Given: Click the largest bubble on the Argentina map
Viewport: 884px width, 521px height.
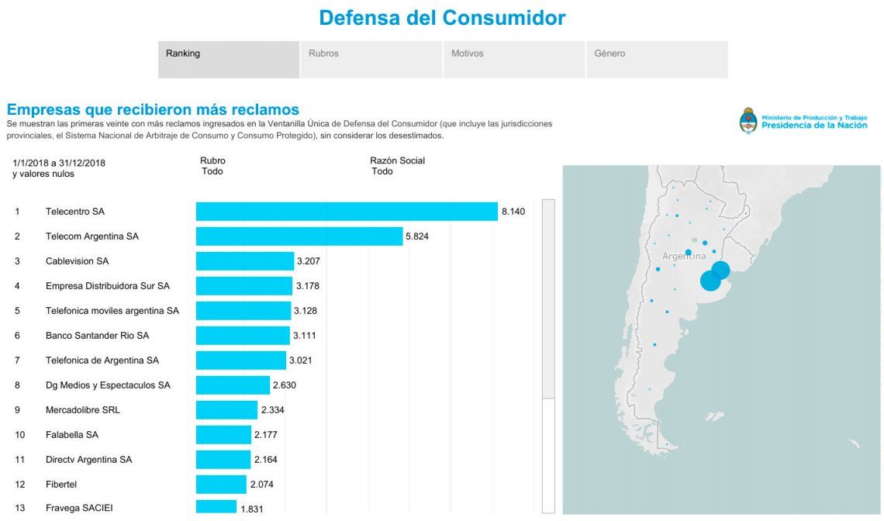Looking at the screenshot, I should (x=710, y=281).
